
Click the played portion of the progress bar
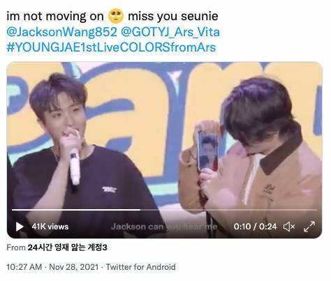(x=76, y=210)
